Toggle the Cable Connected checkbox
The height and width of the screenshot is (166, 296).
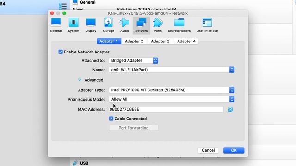[111, 119]
